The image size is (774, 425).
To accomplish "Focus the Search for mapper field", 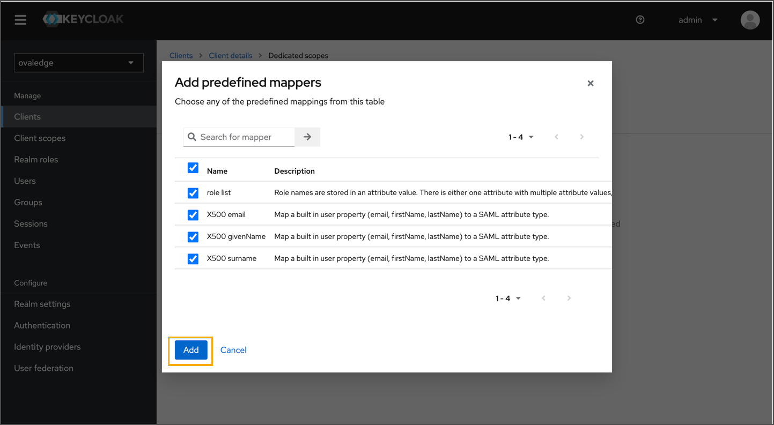I will click(244, 137).
